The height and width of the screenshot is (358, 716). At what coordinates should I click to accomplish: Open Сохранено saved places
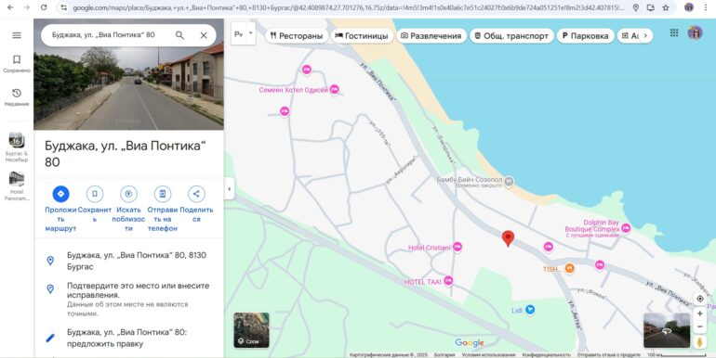click(17, 64)
